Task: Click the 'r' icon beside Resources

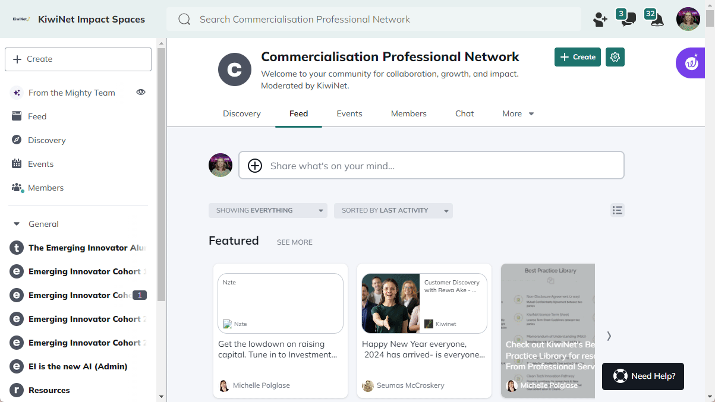Action: (x=17, y=390)
